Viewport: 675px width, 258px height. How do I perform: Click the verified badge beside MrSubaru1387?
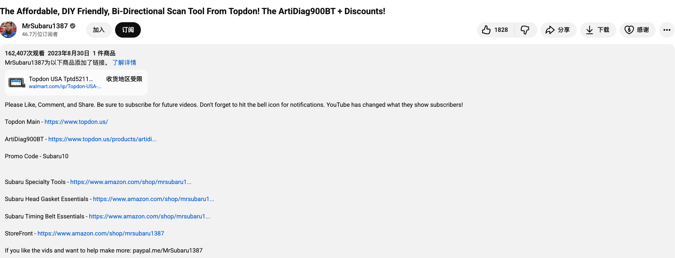pos(73,26)
